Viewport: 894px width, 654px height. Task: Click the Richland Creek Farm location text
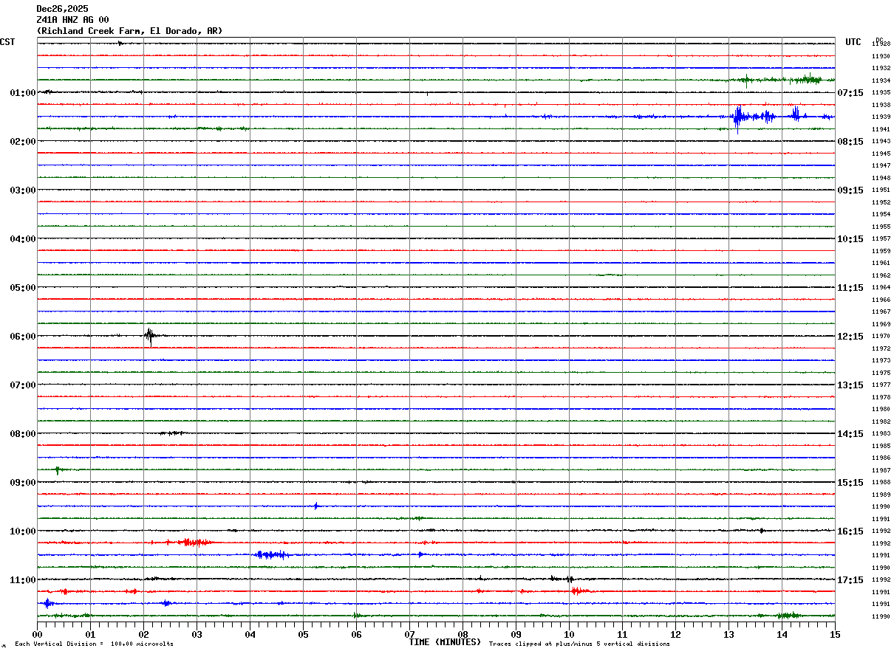tap(129, 31)
